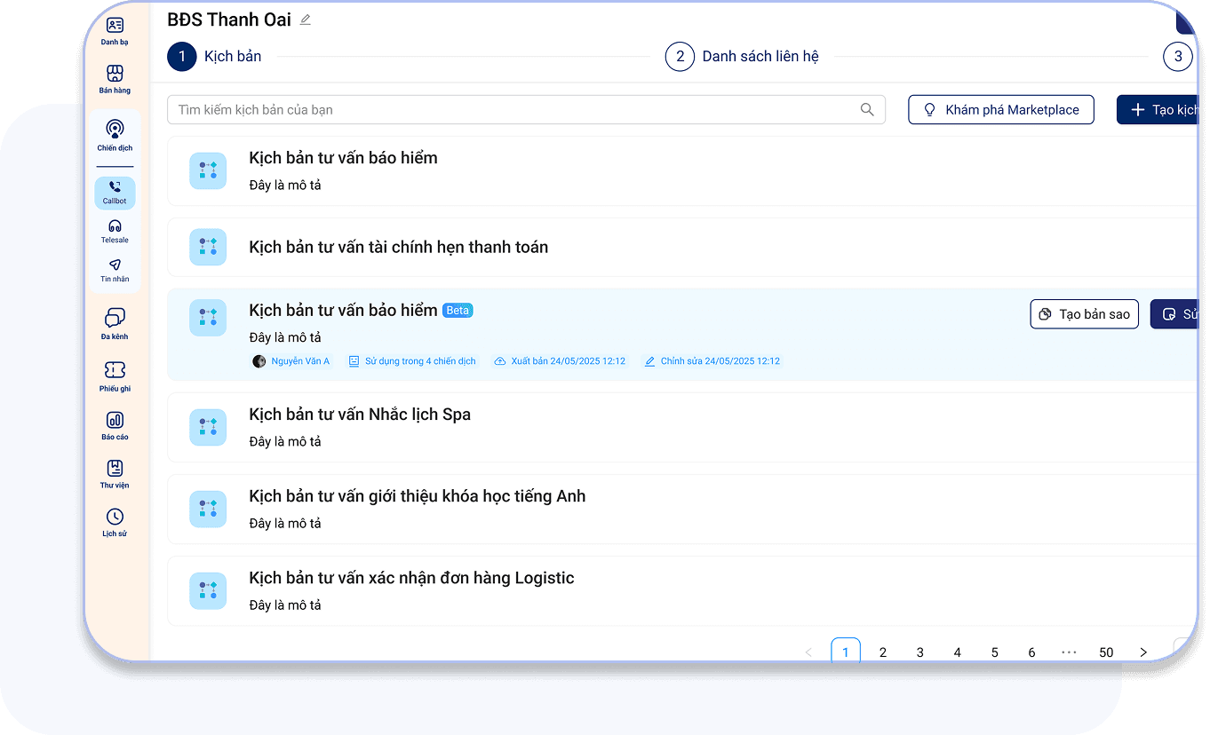Click Tạo bản sao for Kịch bản tư vấn bảo hiểm

click(1084, 313)
